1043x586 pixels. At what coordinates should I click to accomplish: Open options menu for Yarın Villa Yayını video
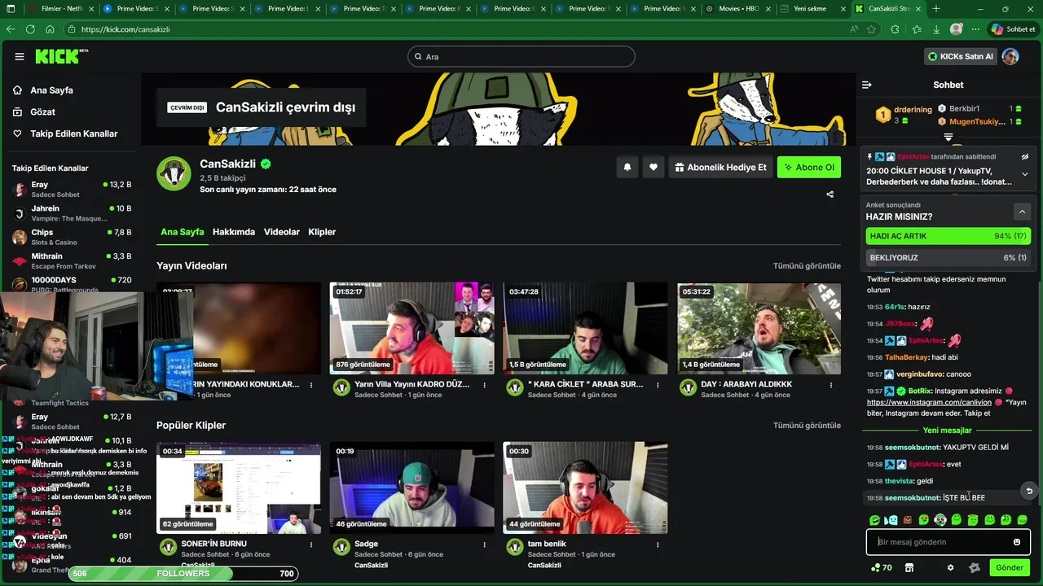(484, 385)
